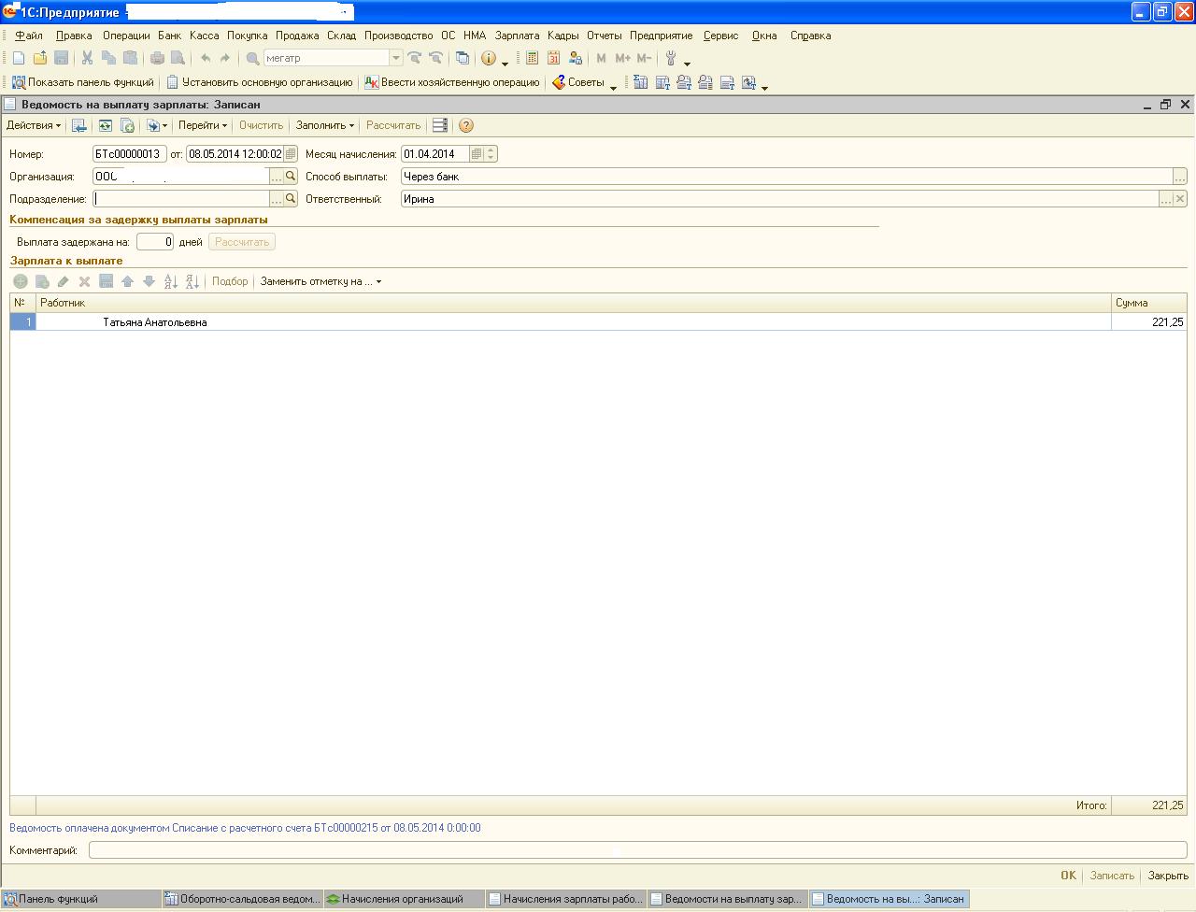This screenshot has width=1196, height=912.
Task: Open the date picker next to document date
Action: [x=291, y=154]
